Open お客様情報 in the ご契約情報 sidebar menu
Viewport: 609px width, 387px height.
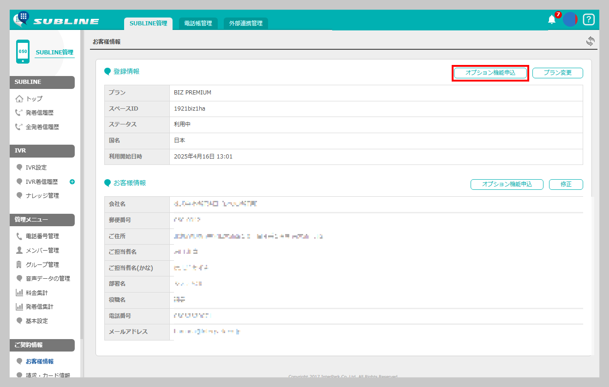tap(40, 361)
